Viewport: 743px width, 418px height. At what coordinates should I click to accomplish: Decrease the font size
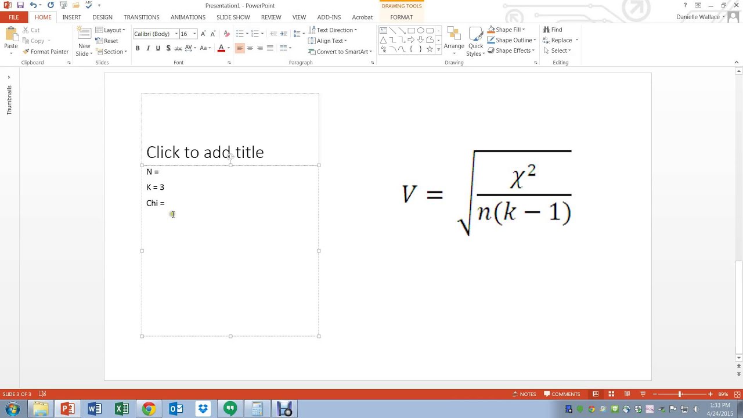212,34
